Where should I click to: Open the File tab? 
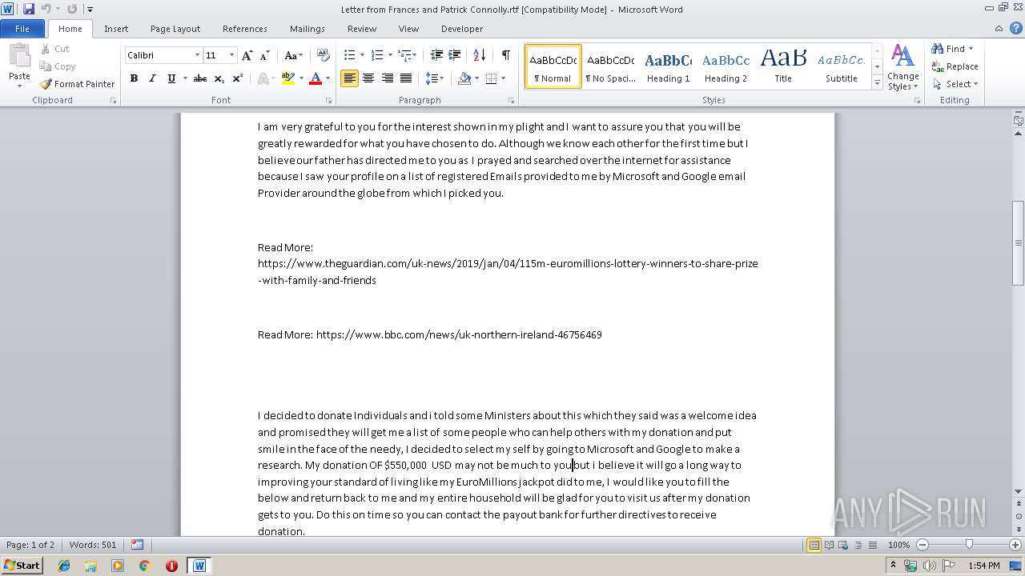point(22,29)
